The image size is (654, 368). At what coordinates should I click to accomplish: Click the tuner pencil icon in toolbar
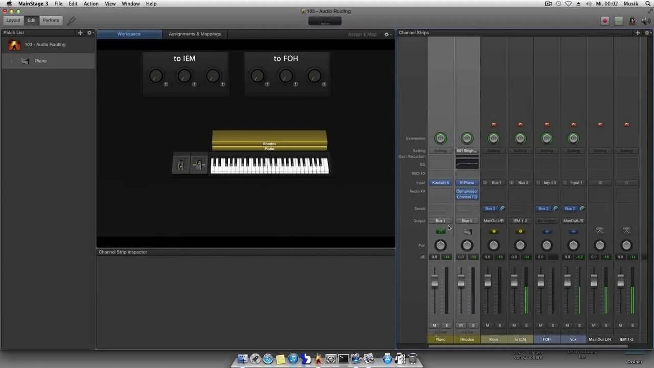coord(71,20)
